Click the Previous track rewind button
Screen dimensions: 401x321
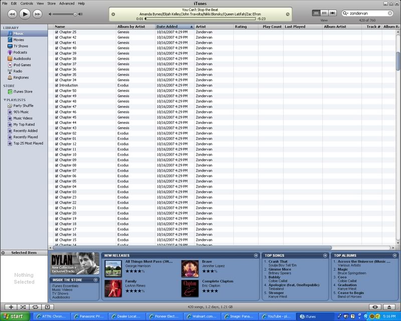click(x=12, y=14)
